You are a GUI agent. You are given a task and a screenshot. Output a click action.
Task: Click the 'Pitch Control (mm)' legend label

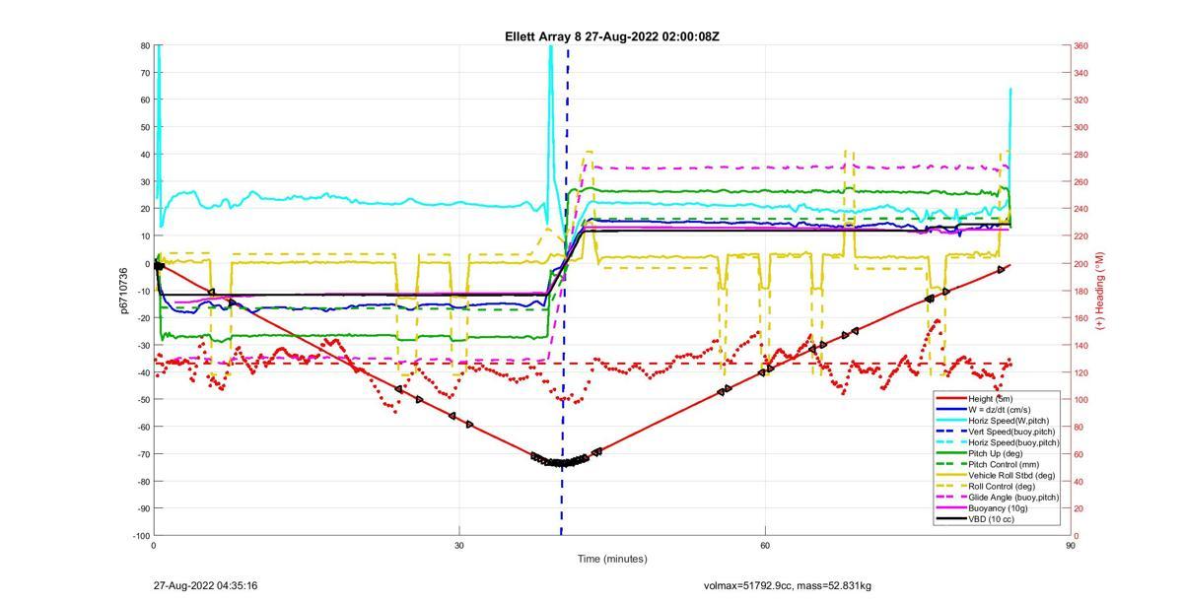(1006, 464)
